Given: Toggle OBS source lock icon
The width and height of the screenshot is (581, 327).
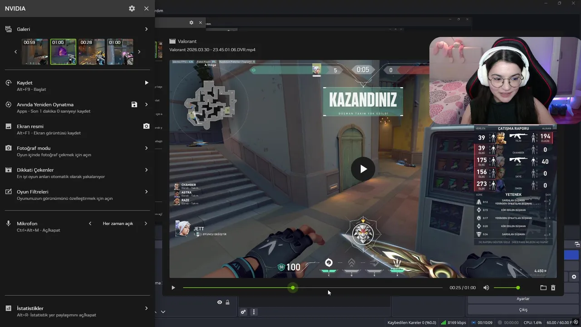Looking at the screenshot, I should (227, 302).
